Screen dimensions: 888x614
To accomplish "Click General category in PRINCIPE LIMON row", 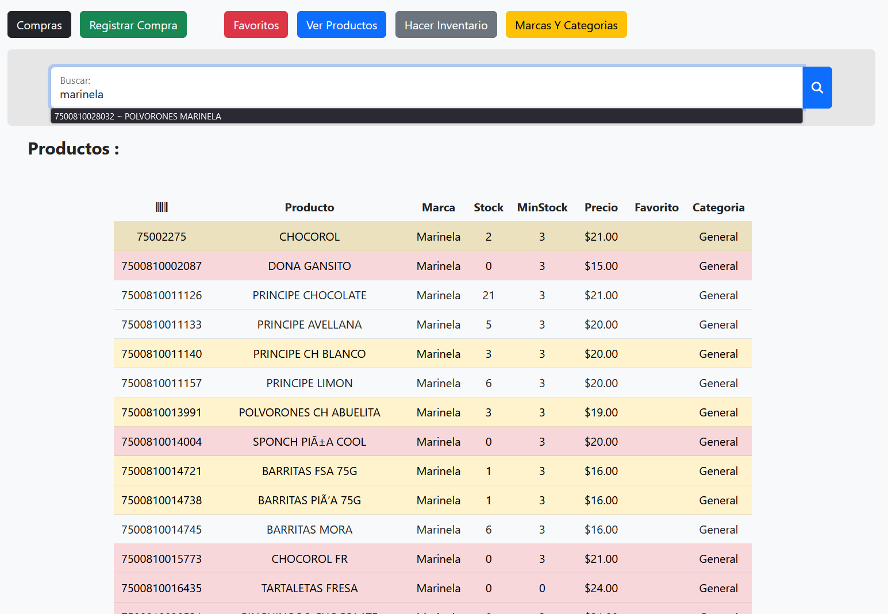I will pyautogui.click(x=718, y=383).
